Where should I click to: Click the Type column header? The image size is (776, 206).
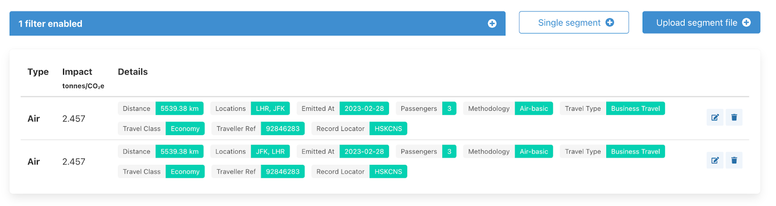[38, 72]
